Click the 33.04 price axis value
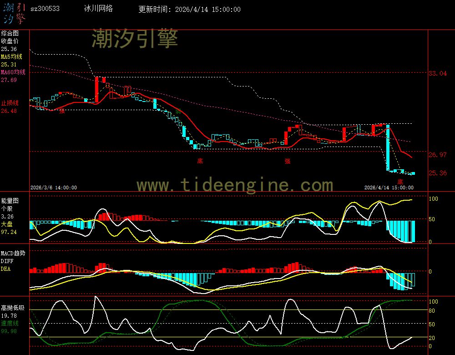Screen dimensions: 455x355 437,73
